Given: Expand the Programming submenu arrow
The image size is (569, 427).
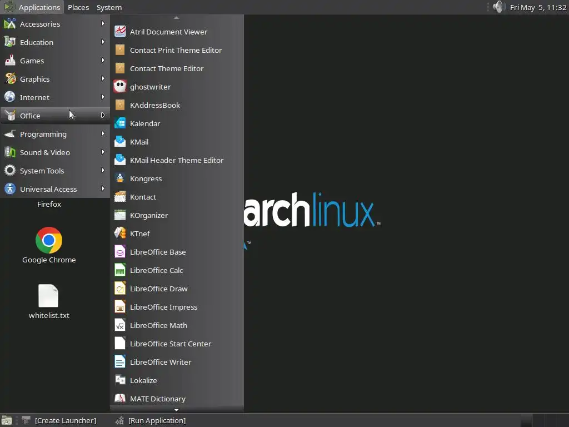Looking at the screenshot, I should (x=103, y=133).
